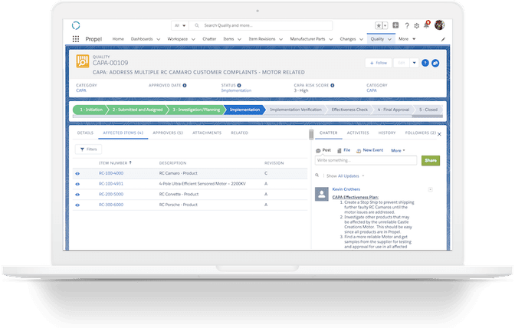Click the New Event calendar action

click(370, 150)
